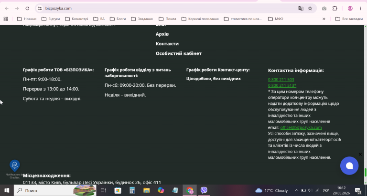Click text Пн-пт: 9:00-18:00.
Viewport: 367px width, 196px height.
[x=42, y=79]
